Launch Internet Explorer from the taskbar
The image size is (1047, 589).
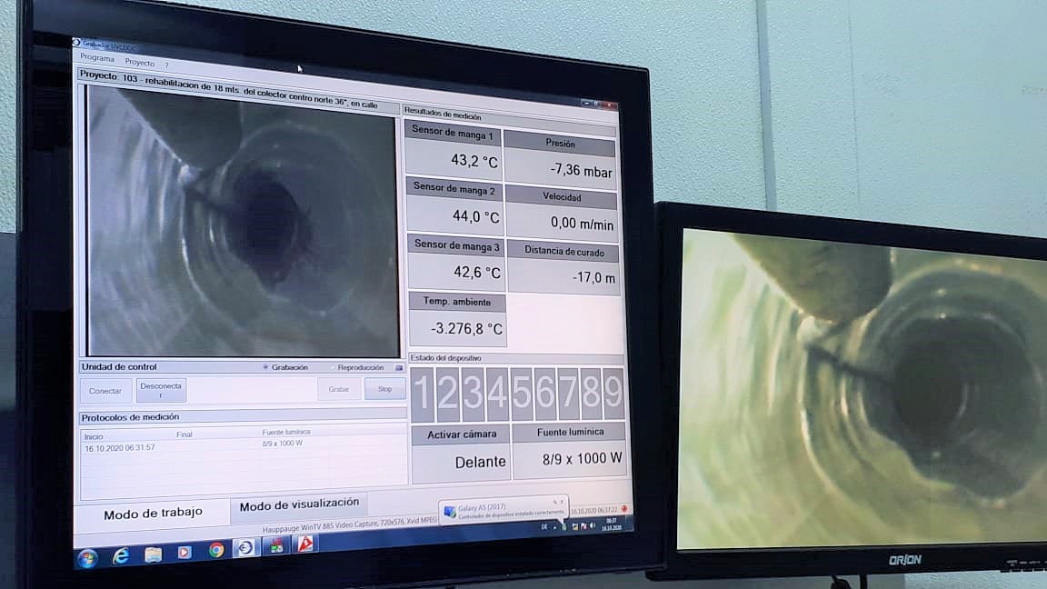(120, 556)
